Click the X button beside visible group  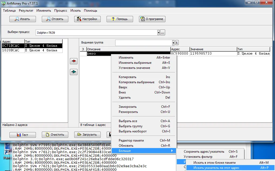tap(177, 43)
